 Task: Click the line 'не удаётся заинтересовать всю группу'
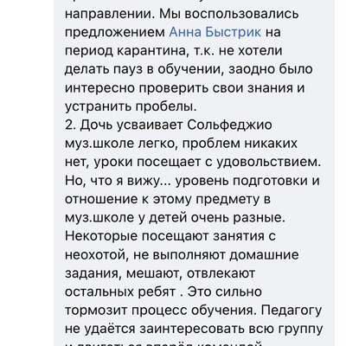[194, 329]
